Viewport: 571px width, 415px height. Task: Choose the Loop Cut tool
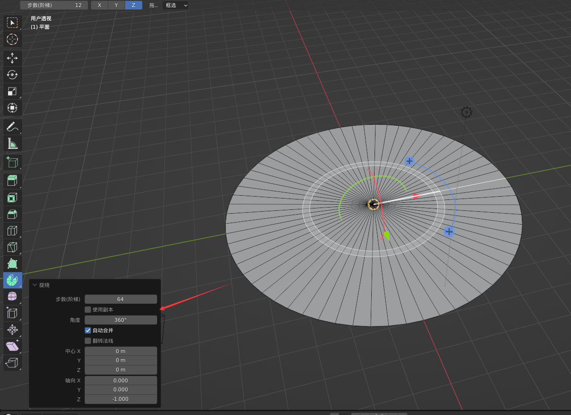12,231
